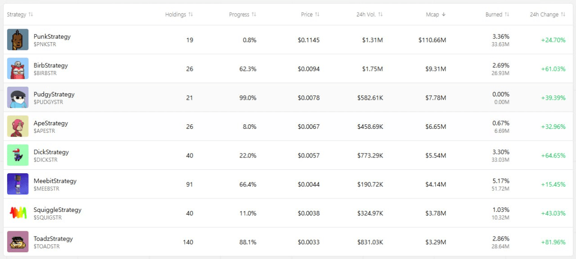The width and height of the screenshot is (576, 259).
Task: Click the PunkStrategy avatar icon
Action: [18, 40]
